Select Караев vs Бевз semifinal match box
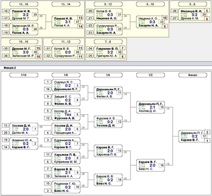Screen dimensions: 212x196 tap(151, 165)
